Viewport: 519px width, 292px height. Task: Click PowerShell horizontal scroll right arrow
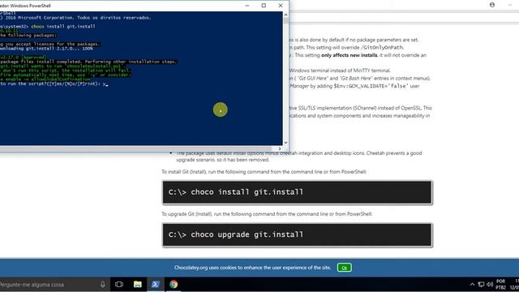(280, 148)
